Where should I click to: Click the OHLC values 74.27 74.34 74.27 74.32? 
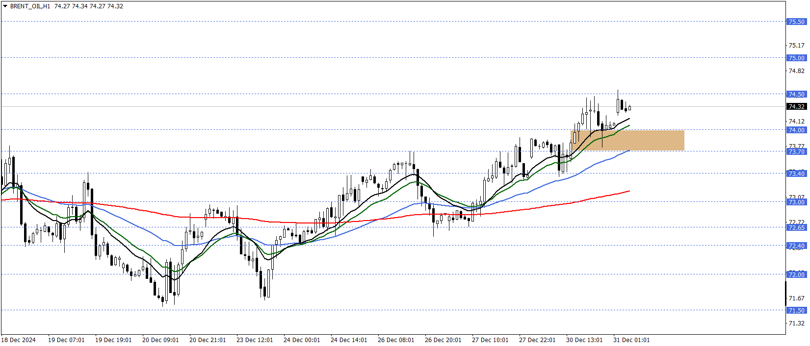coord(89,6)
